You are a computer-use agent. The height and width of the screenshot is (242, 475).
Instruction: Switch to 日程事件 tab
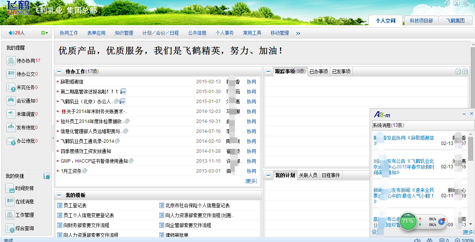331,176
